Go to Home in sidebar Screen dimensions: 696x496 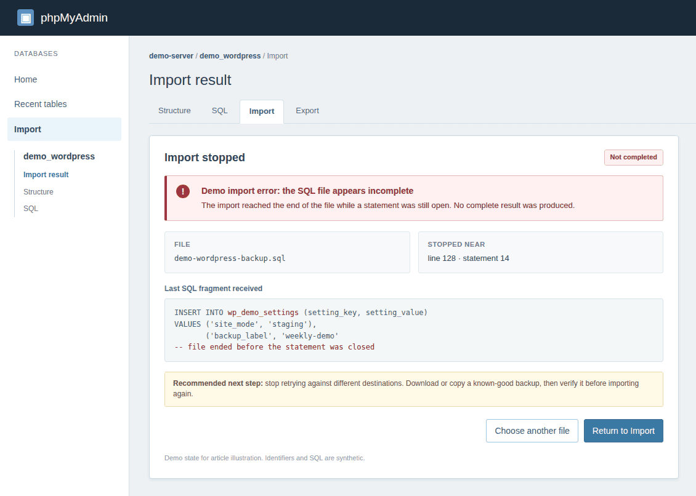[x=26, y=79]
